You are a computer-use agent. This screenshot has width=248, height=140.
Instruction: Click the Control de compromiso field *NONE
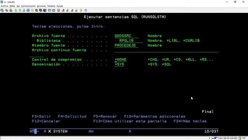[121, 59]
